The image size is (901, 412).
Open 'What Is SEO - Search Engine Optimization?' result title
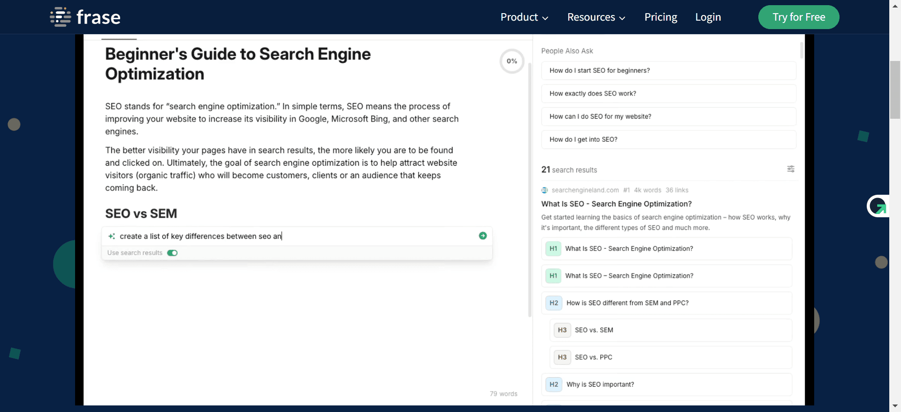click(616, 204)
